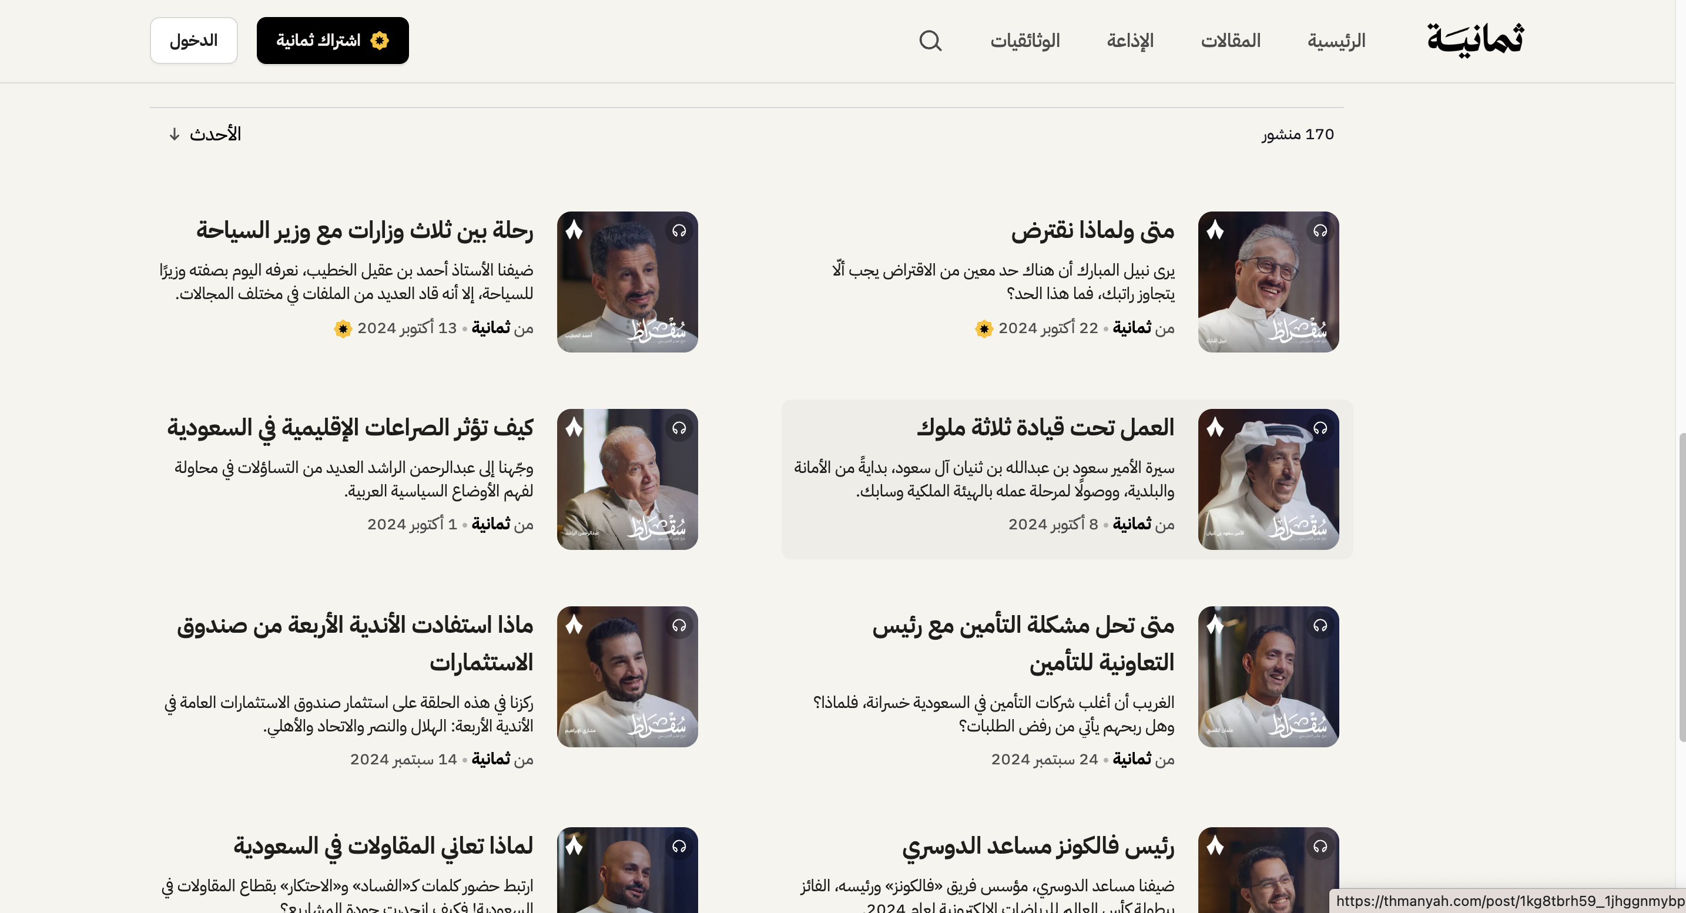Click ثمانية author link under متى ولماذا نقترض

pyautogui.click(x=1132, y=328)
